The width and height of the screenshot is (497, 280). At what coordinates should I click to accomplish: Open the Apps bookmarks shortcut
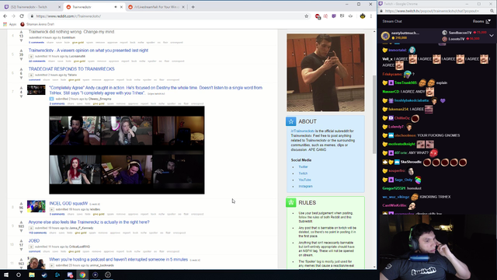[x=9, y=24]
